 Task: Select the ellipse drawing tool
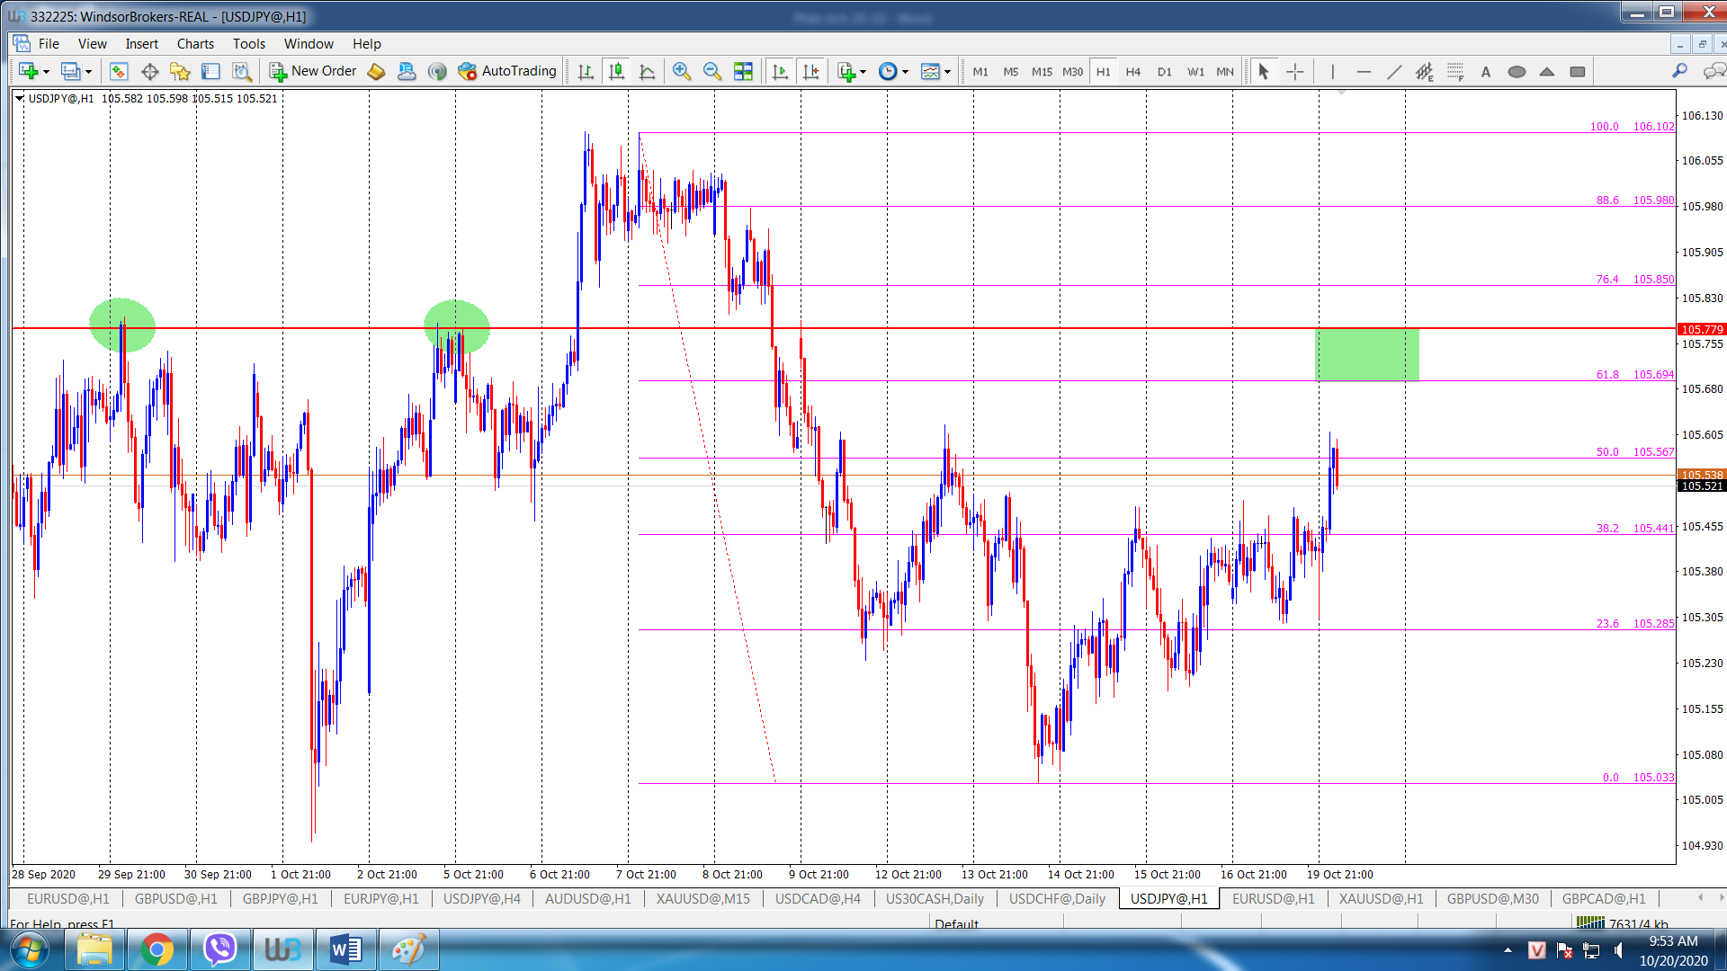coord(1517,71)
